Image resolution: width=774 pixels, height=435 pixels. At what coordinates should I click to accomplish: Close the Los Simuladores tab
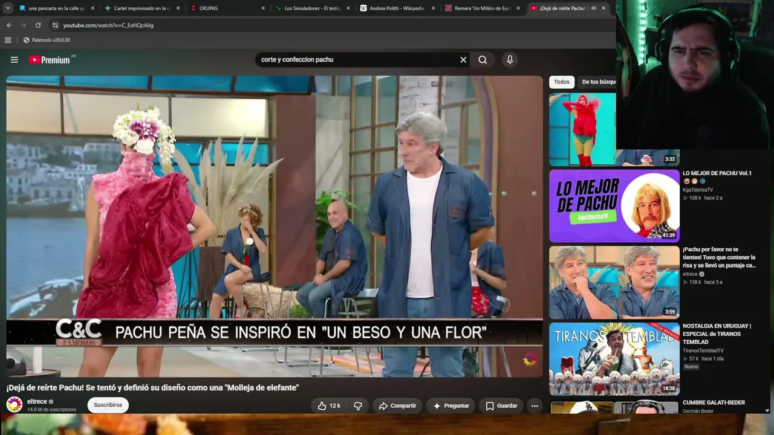[348, 8]
